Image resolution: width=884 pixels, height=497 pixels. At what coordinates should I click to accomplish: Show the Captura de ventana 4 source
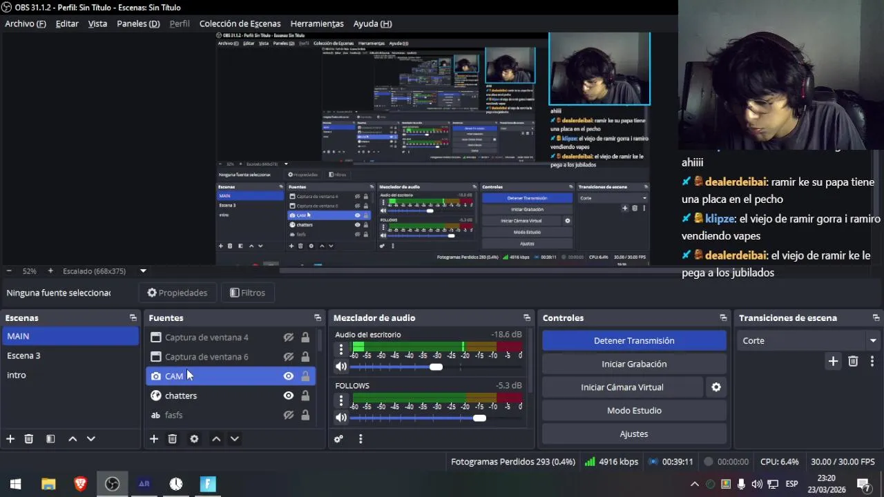289,338
